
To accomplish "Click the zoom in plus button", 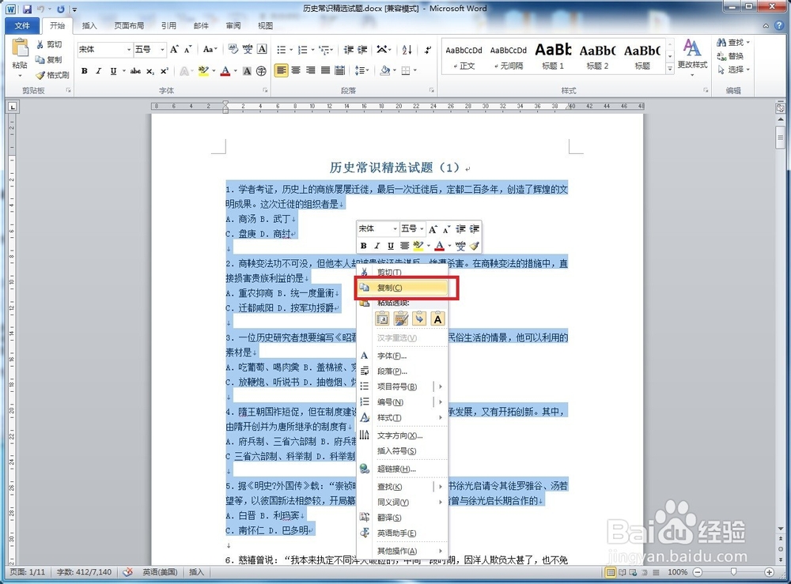I will 769,572.
